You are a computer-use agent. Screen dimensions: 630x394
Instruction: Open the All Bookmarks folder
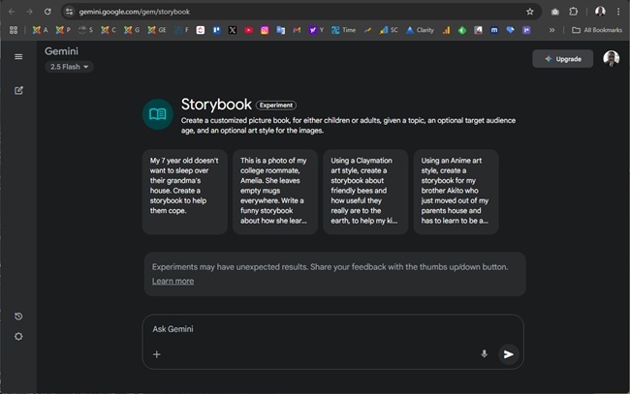coord(597,30)
